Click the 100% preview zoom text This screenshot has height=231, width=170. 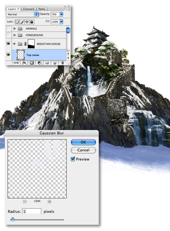37,201
